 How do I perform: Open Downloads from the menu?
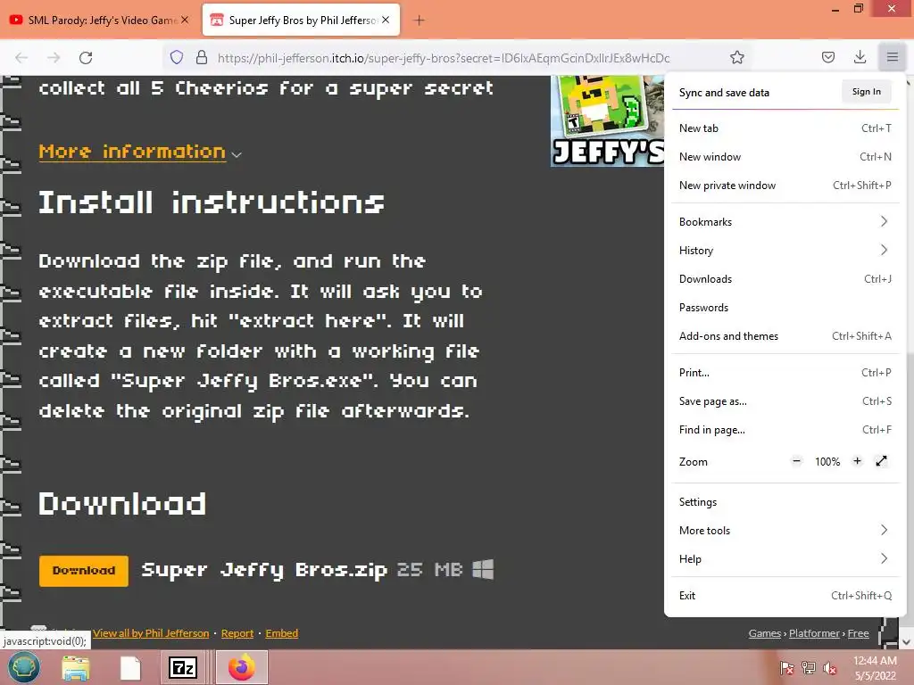[x=784, y=278]
